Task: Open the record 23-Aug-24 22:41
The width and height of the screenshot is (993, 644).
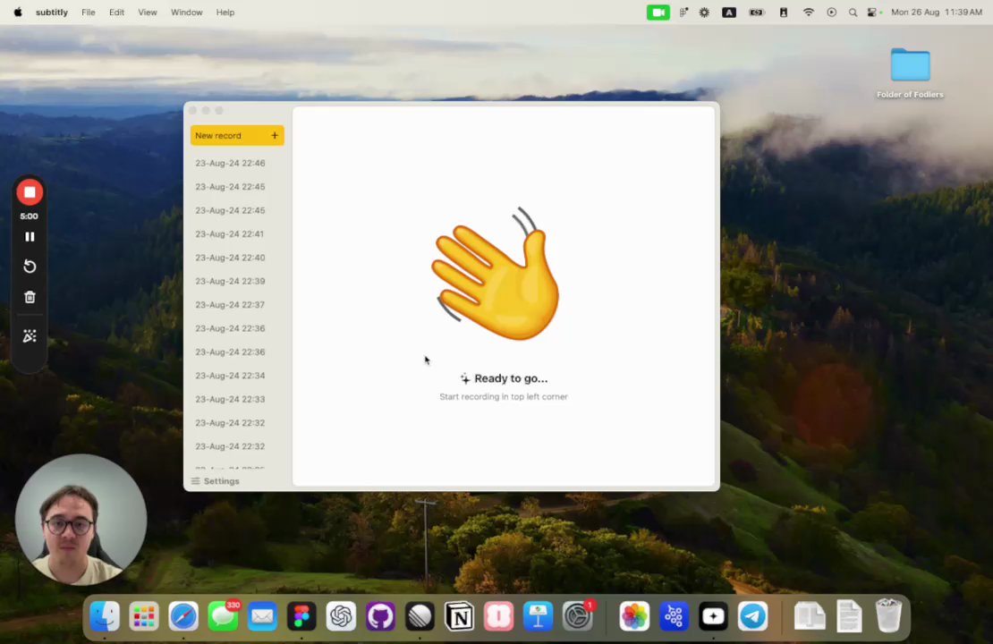Action: pyautogui.click(x=229, y=234)
